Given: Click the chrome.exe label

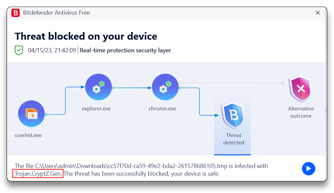Looking at the screenshot, I should click(162, 109).
